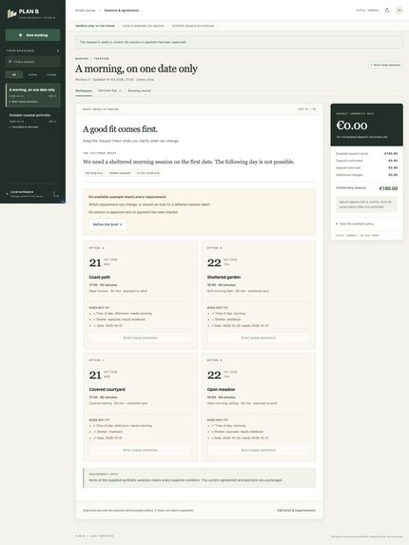Select the Active bookings filter
Image resolution: width=409 pixels, height=545 pixels.
[x=32, y=75]
